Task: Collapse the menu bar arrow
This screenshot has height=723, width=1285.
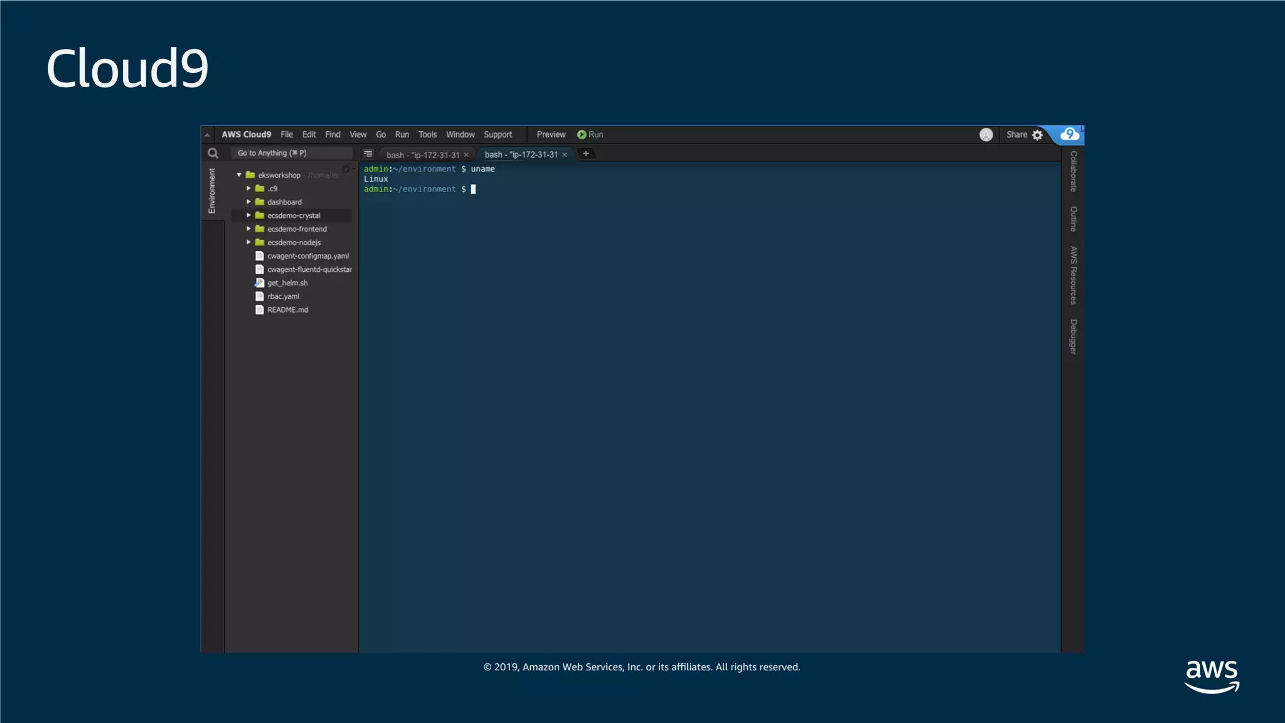Action: pyautogui.click(x=207, y=135)
